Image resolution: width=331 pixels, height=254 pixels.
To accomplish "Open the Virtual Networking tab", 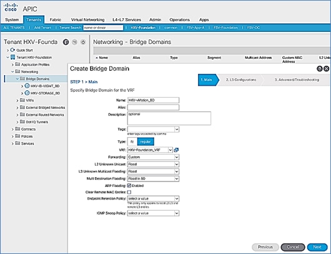I will (x=87, y=19).
